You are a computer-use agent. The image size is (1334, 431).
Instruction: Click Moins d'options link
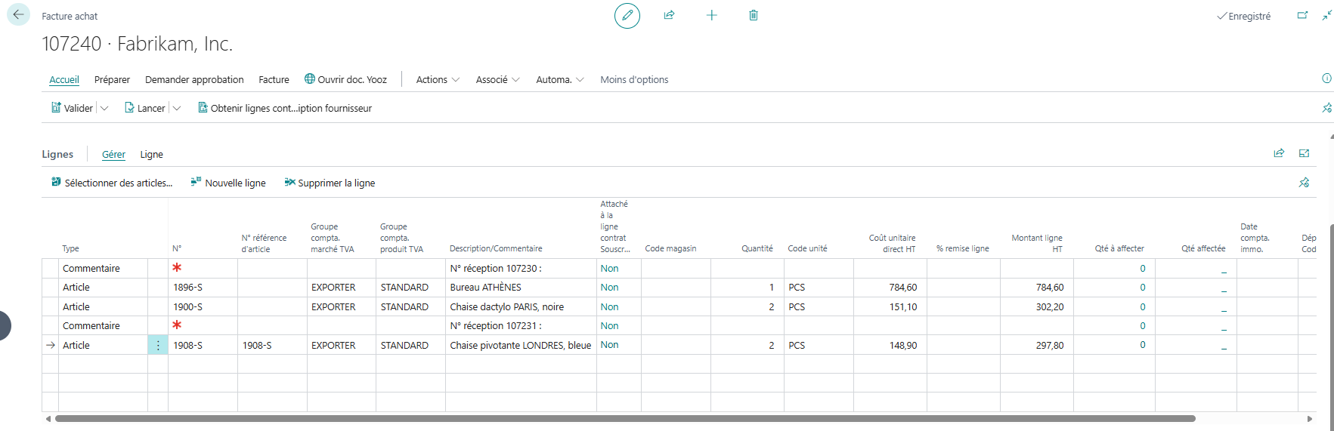[634, 80]
